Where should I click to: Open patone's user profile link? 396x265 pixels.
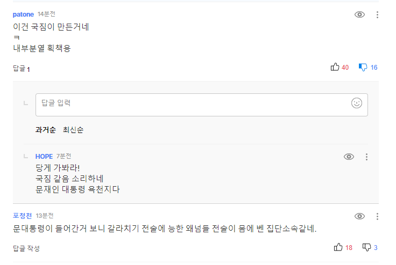(23, 14)
